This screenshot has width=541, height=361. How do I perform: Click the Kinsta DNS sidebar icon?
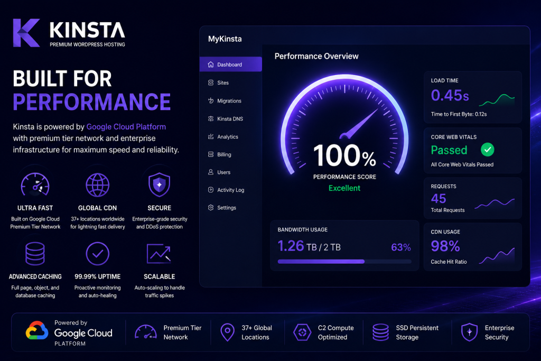(211, 119)
